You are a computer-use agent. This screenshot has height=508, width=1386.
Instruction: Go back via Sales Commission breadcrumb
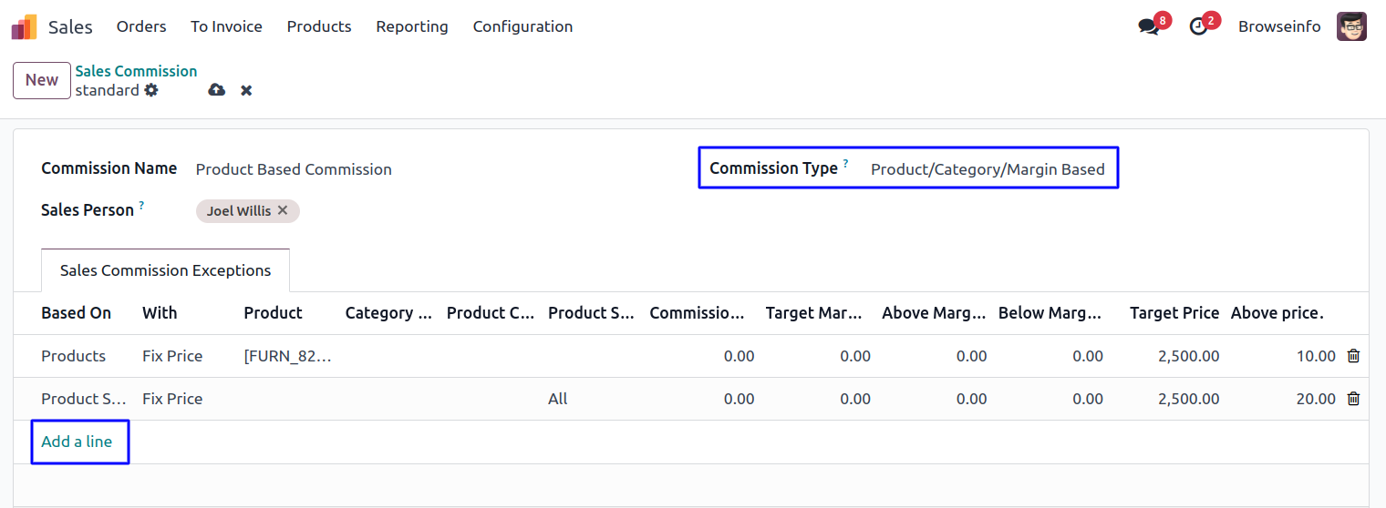coord(136,71)
